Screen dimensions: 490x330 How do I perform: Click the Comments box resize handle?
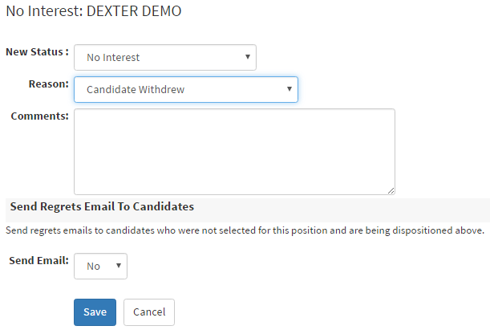click(x=391, y=190)
